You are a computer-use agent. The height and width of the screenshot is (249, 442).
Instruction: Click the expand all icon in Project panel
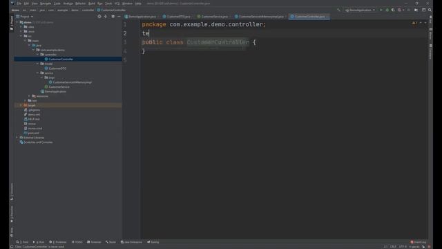coord(106,17)
